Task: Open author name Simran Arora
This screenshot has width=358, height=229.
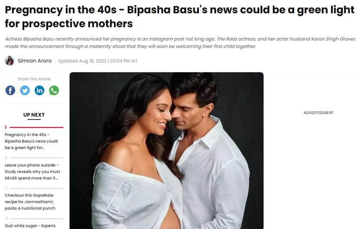Action: tap(35, 61)
